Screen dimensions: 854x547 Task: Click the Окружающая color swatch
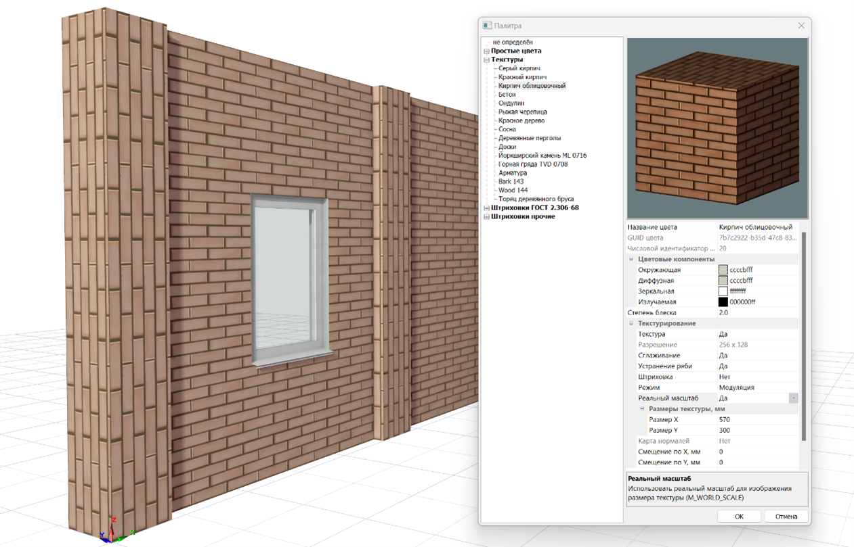tap(723, 270)
